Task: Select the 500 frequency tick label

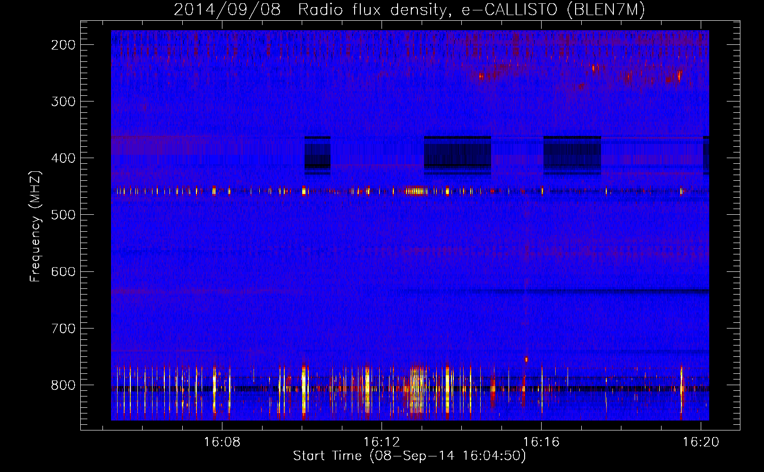Action: click(63, 215)
